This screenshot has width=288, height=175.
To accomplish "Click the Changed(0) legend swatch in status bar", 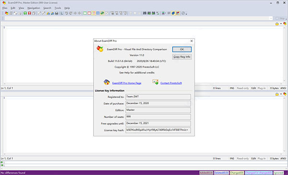I will pyautogui.click(x=237, y=173).
